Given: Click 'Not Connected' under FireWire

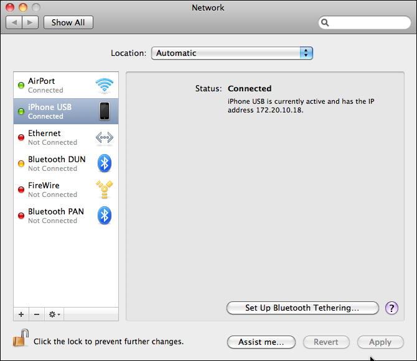Looking at the screenshot, I should 53,194.
